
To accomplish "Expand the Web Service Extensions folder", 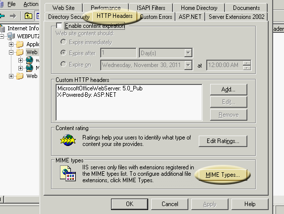I will click(x=11, y=76).
